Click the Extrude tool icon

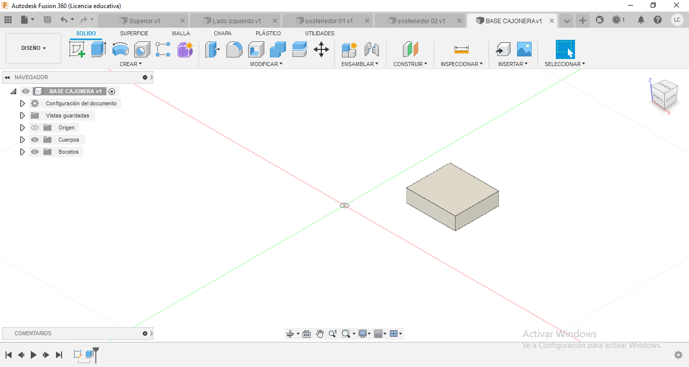(98, 49)
